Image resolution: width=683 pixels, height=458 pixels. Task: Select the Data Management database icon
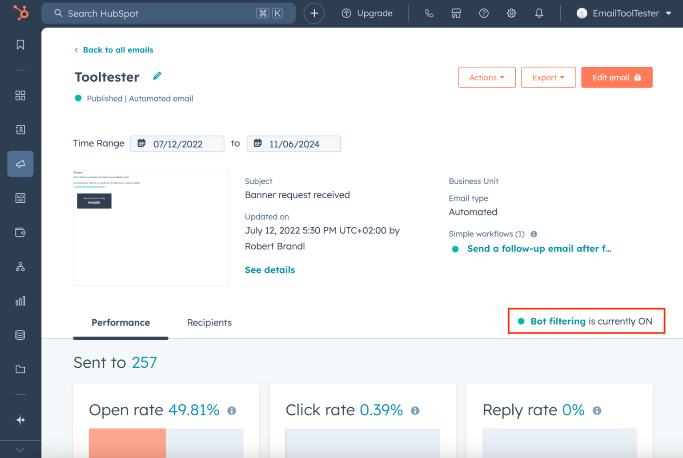20,335
